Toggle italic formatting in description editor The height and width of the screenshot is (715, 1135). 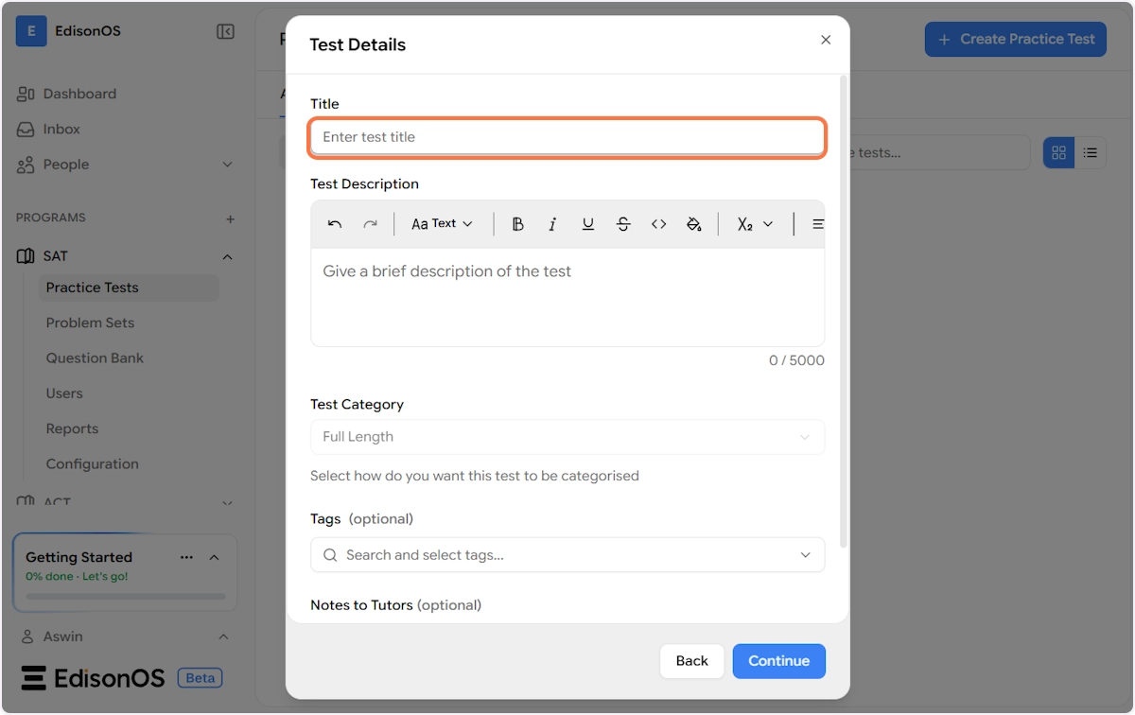click(552, 224)
